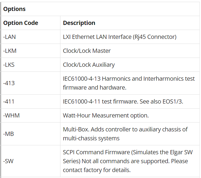Select the -WHM option code

coord(12,115)
